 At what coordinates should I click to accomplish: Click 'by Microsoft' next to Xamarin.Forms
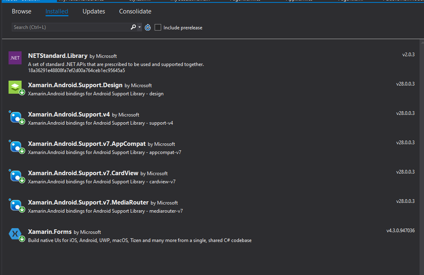click(87, 232)
